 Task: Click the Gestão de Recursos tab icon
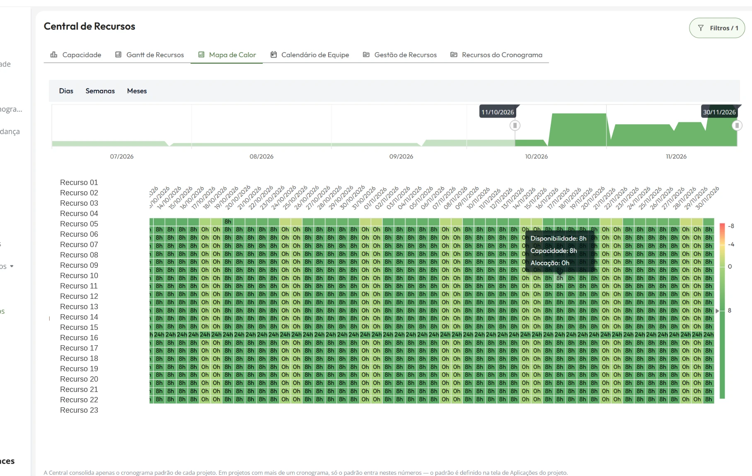point(366,55)
